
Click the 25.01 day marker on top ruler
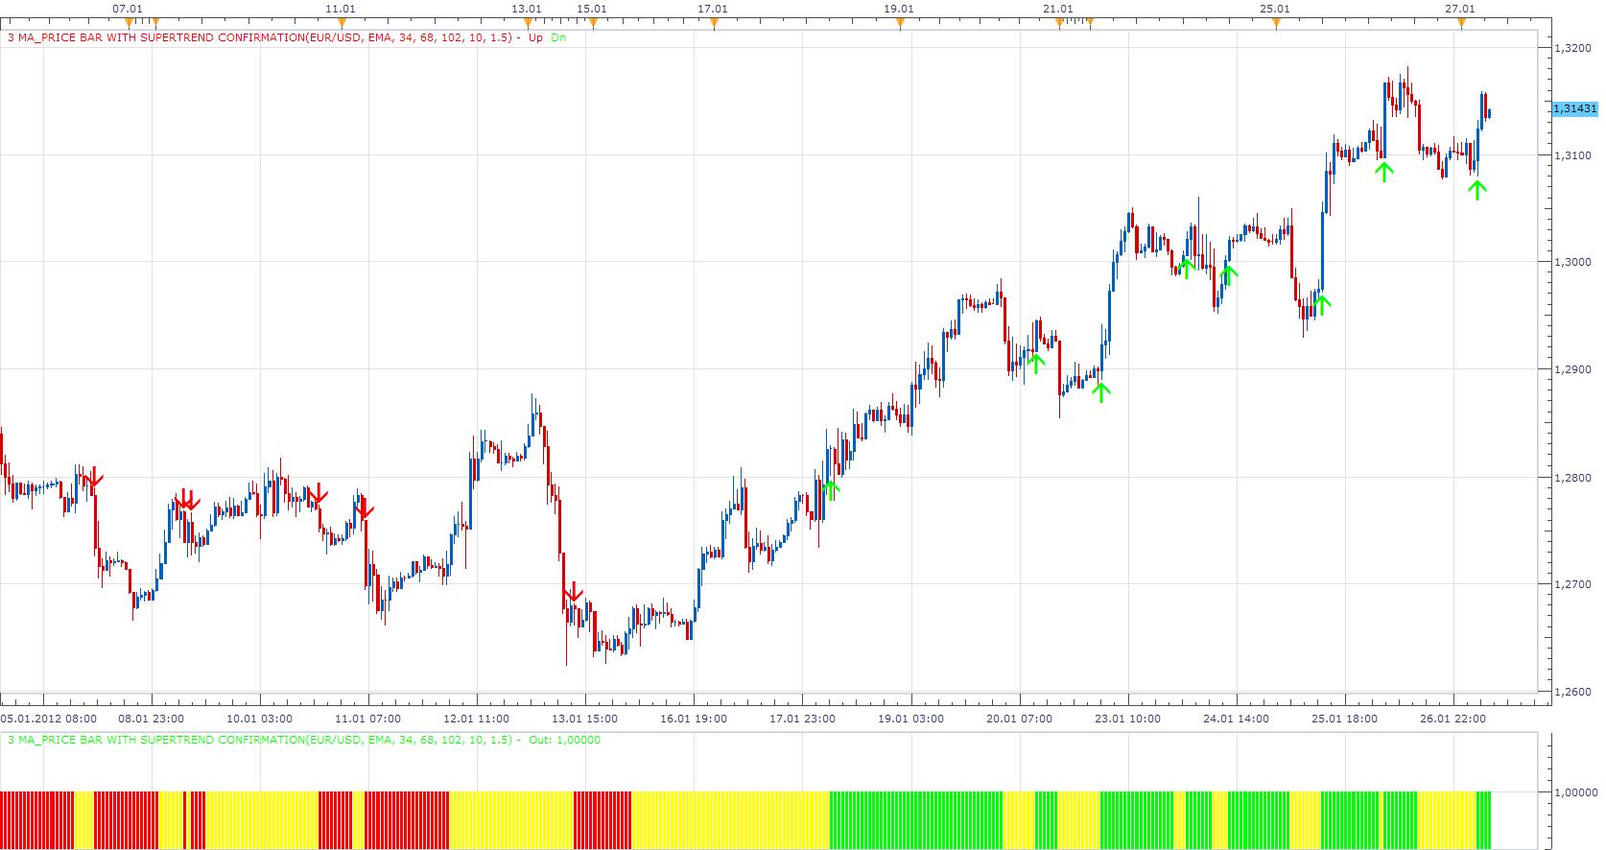(x=1275, y=9)
